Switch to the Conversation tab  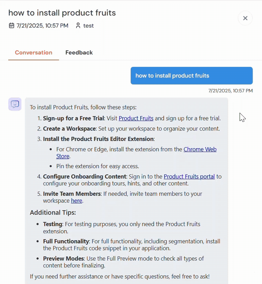(x=33, y=53)
